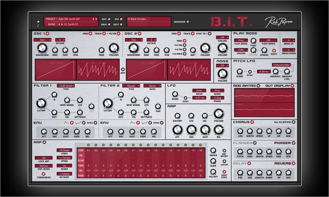Toggle arpeggiator step 16 on/off LED
Screen dimensions: 329x197
click(x=201, y=145)
